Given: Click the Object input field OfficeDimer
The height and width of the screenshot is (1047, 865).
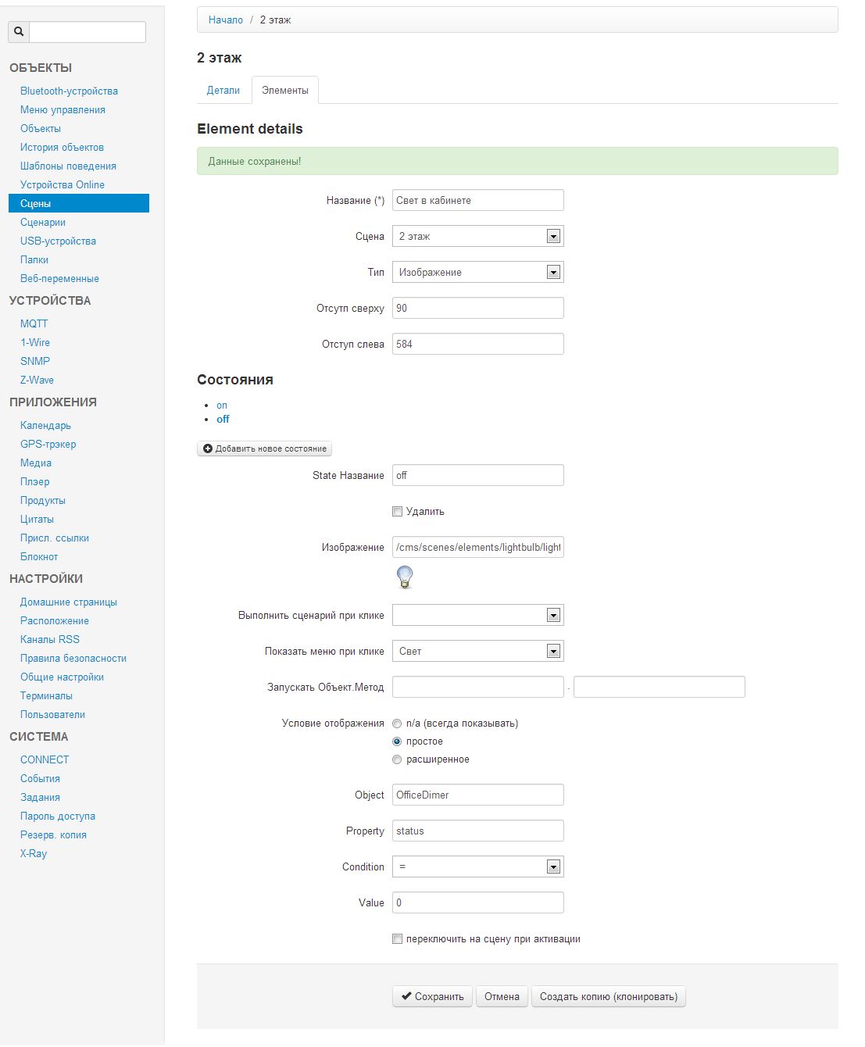Looking at the screenshot, I should pyautogui.click(x=477, y=795).
